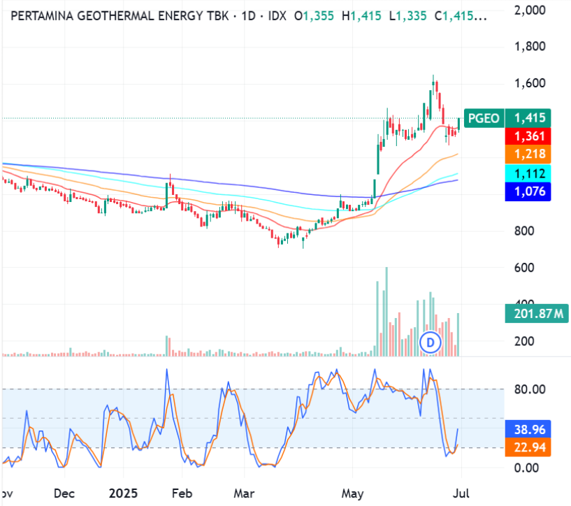Viewport: 571px width, 506px height.
Task: Click the blue D dividend marker icon
Action: 431,342
